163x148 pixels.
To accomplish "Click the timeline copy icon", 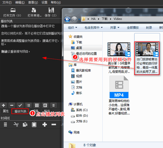I will (25, 124).
